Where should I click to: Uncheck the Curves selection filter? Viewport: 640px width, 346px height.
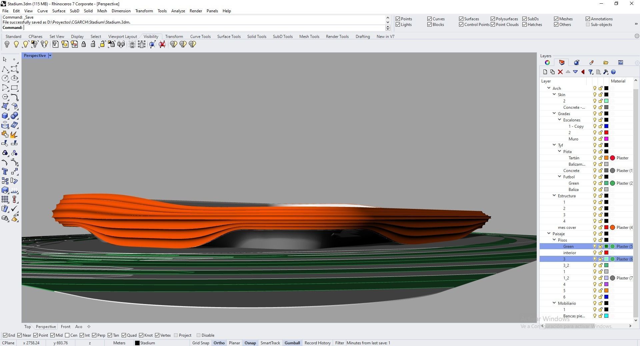click(x=430, y=19)
